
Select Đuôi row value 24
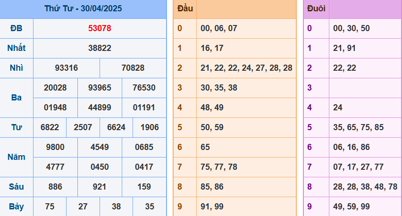tap(338, 108)
